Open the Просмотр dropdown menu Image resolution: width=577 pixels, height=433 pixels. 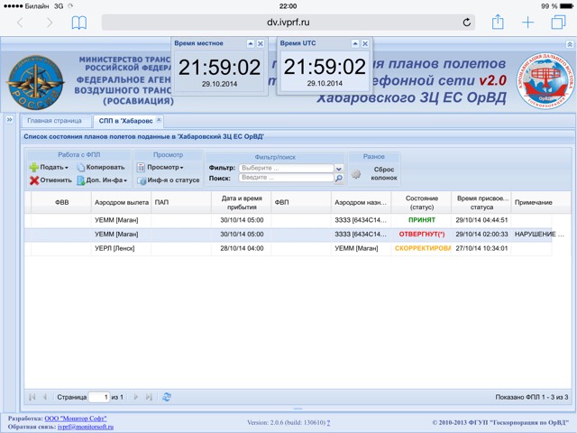pyautogui.click(x=160, y=167)
